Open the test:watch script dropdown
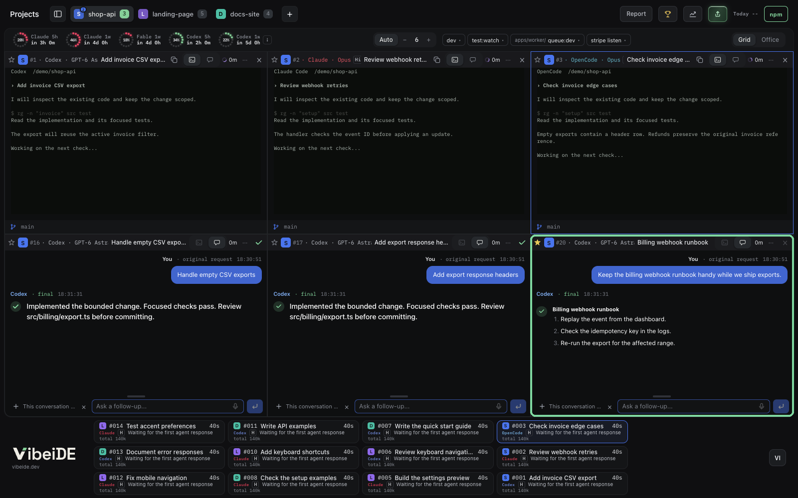Image resolution: width=798 pixels, height=498 pixels. (x=487, y=40)
